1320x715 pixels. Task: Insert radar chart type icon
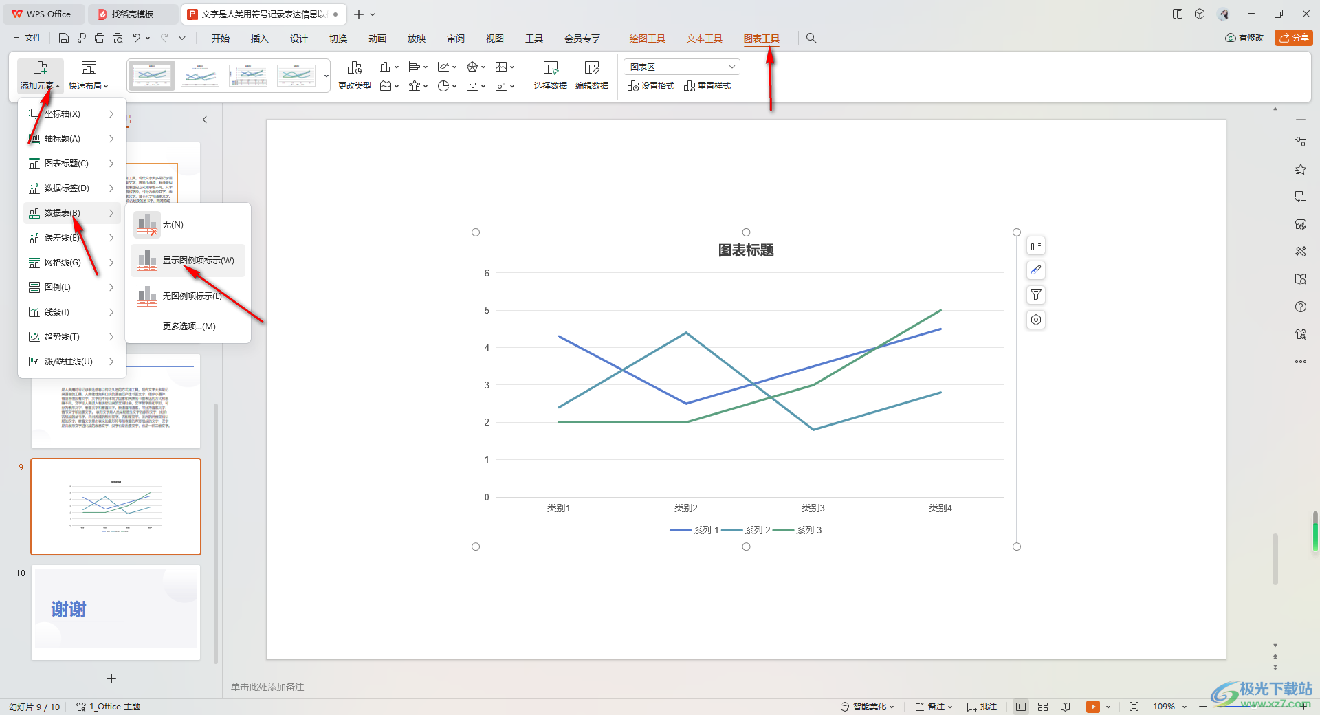coord(476,67)
